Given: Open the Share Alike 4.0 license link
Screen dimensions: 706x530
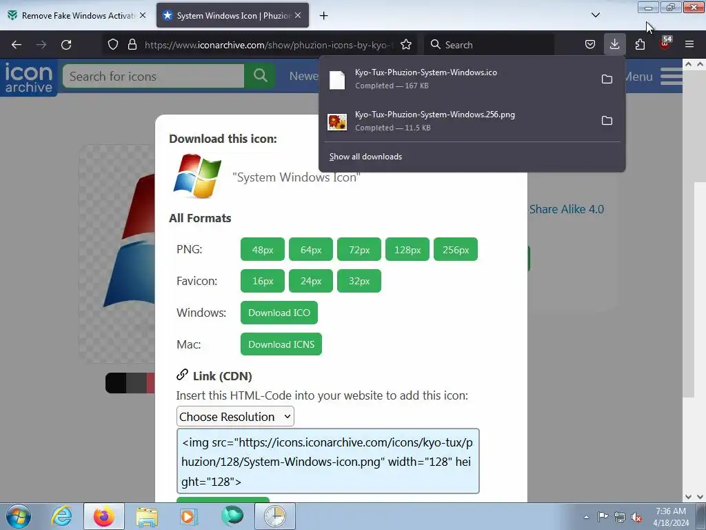Looking at the screenshot, I should click(x=567, y=209).
